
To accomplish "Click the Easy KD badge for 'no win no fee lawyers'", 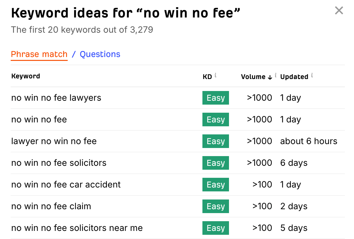I will coord(216,97).
